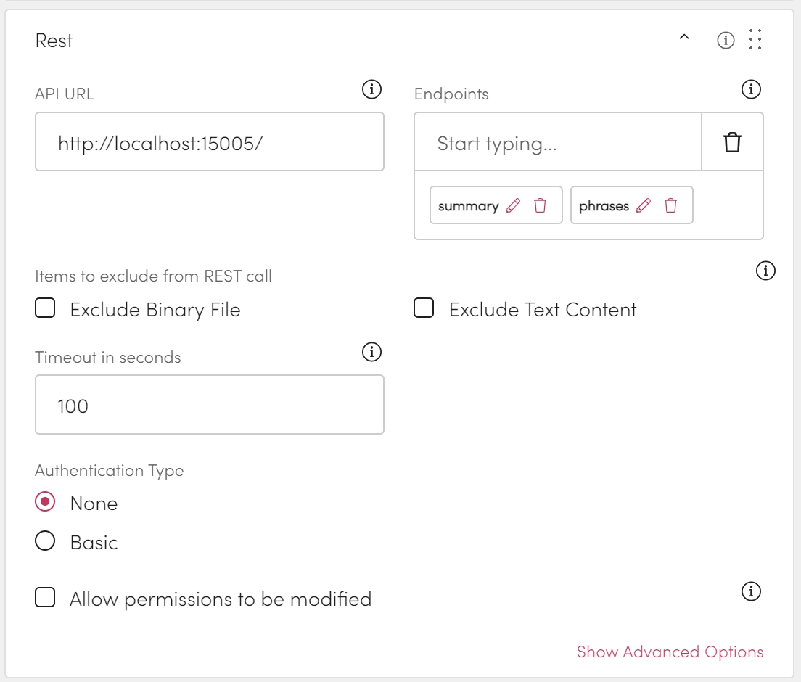Screen dimensions: 801x682
Task: Click info icon beside Timeout in seconds
Action: (371, 353)
